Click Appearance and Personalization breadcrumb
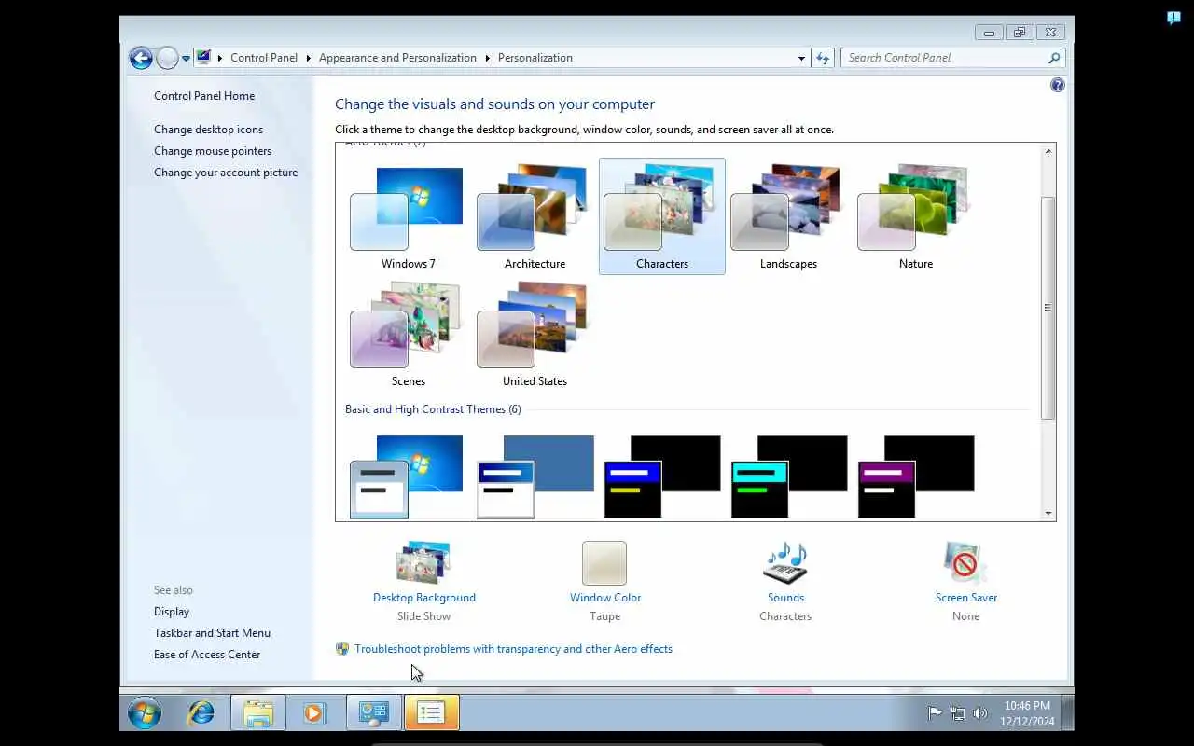The width and height of the screenshot is (1194, 746). [397, 58]
